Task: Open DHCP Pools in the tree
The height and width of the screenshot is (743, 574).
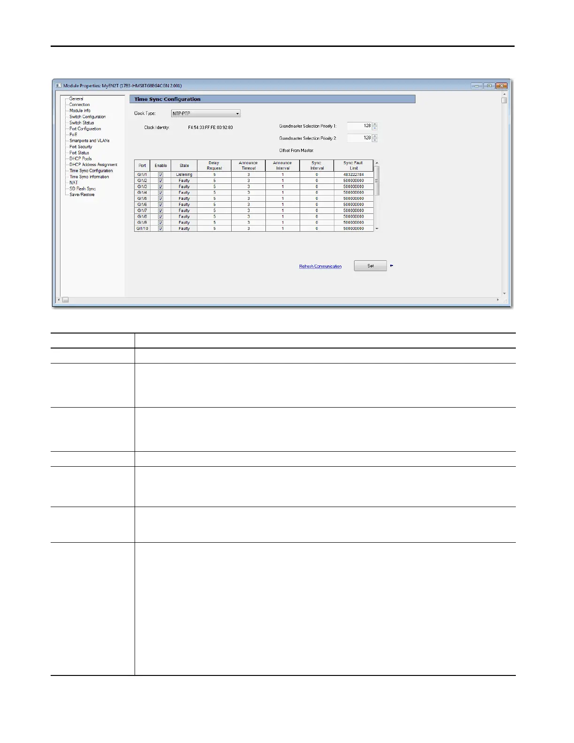Action: [81, 159]
